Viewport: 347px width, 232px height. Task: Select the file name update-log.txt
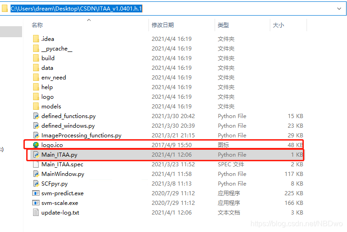click(60, 213)
